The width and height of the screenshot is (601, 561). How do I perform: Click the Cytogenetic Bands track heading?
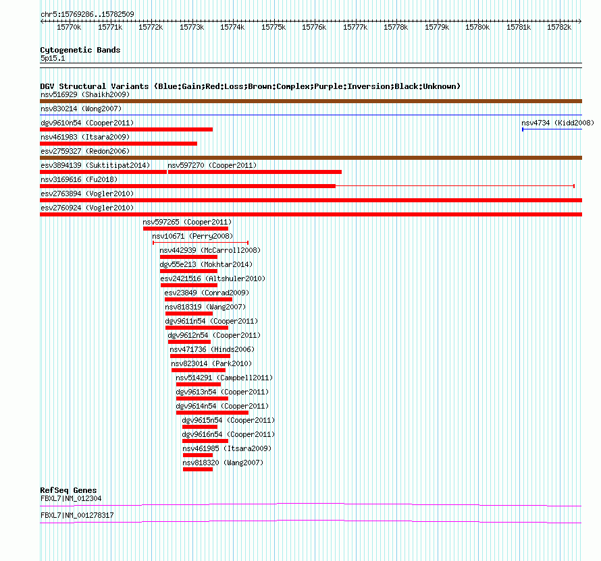[x=80, y=50]
